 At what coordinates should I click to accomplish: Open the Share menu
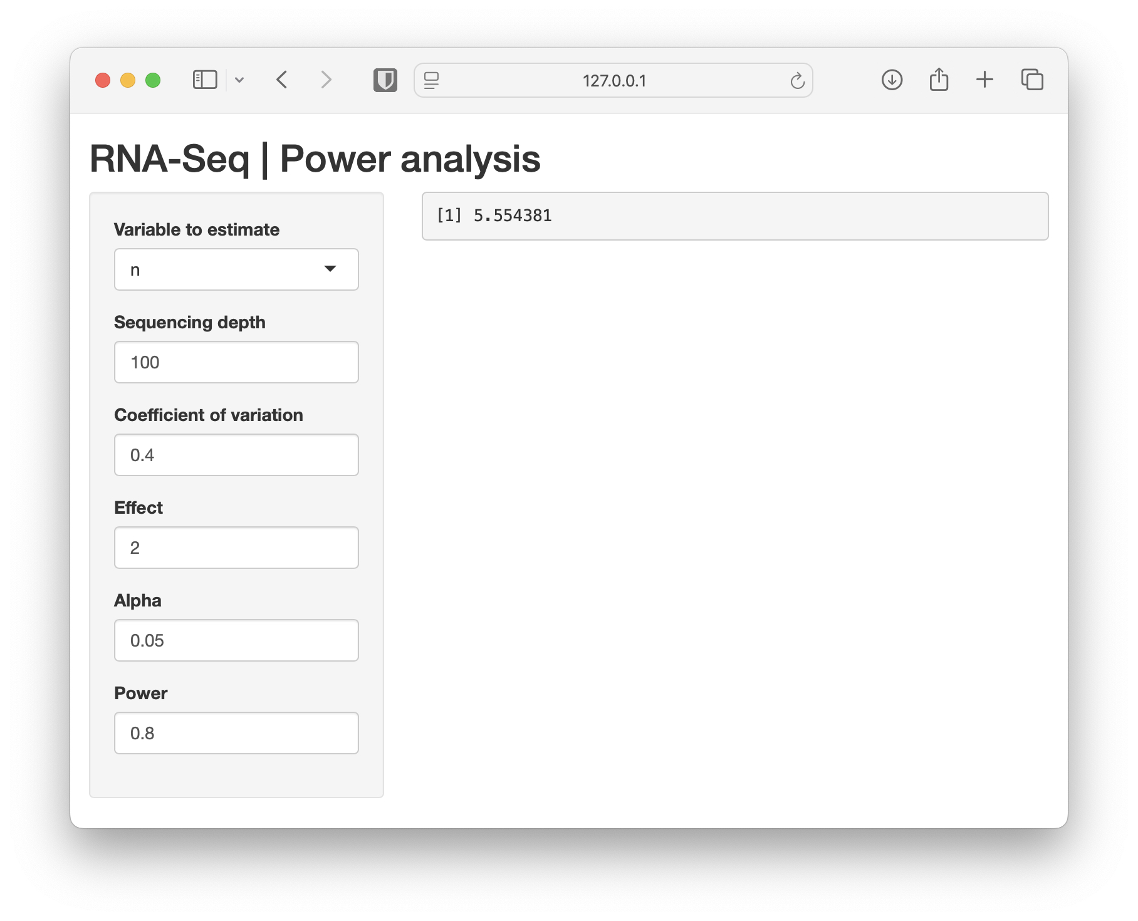939,80
